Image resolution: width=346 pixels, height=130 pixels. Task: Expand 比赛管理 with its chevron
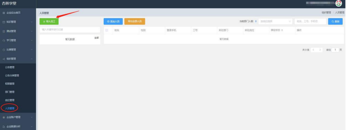32,50
